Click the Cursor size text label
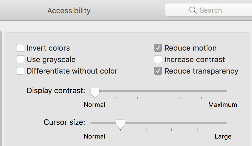This screenshot has width=252, height=146. click(64, 122)
